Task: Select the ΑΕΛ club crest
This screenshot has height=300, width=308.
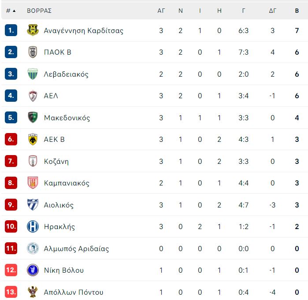Action: (x=33, y=96)
